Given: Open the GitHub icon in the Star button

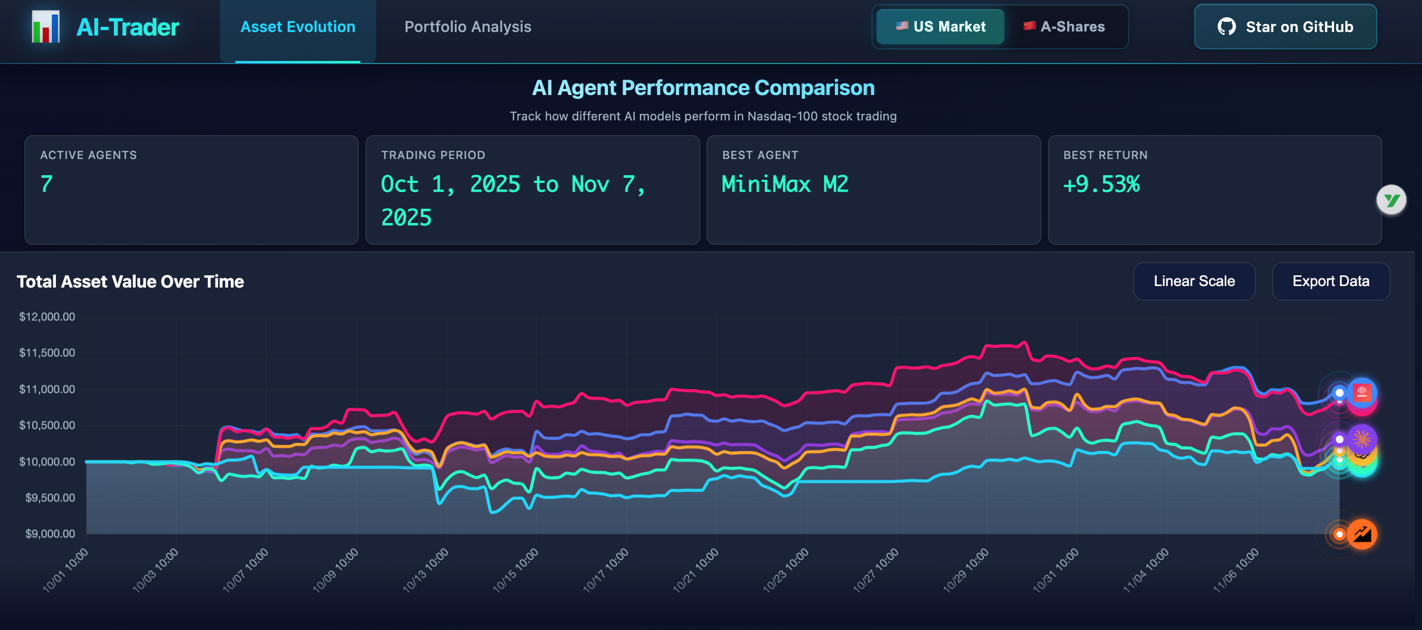Looking at the screenshot, I should (x=1228, y=26).
